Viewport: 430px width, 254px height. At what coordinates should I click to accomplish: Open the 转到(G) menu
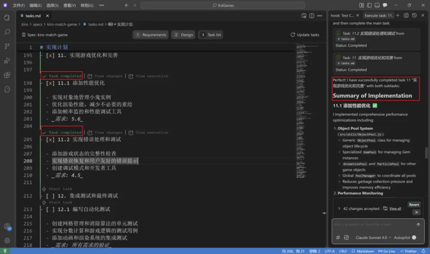pyautogui.click(x=87, y=5)
